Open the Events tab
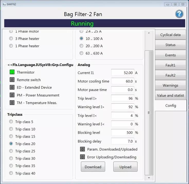The image size is (189, 184). 170,55
